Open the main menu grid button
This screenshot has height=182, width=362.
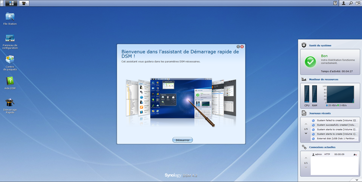[x=11, y=3]
